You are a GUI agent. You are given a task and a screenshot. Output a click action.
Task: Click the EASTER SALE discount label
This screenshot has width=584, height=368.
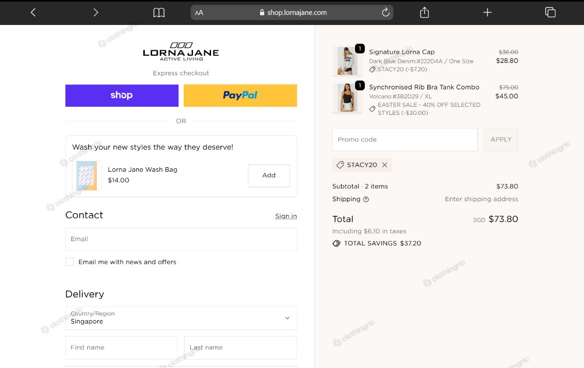pos(429,109)
